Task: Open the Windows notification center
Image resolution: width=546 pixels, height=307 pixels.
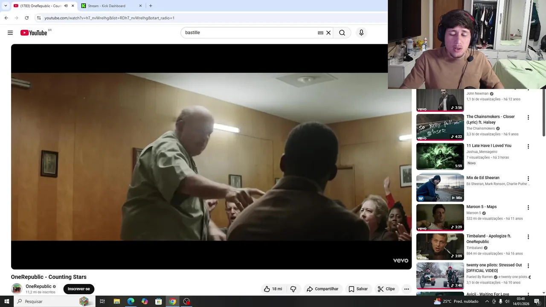Action: coord(537,301)
